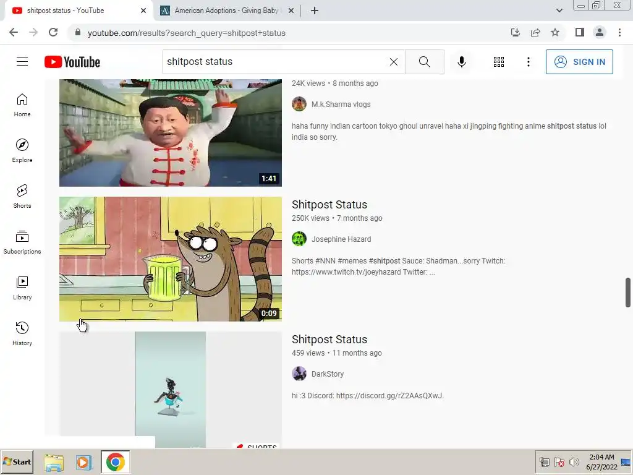
Task: Open the DarkStory Shorts video thumbnail
Action: tap(171, 390)
